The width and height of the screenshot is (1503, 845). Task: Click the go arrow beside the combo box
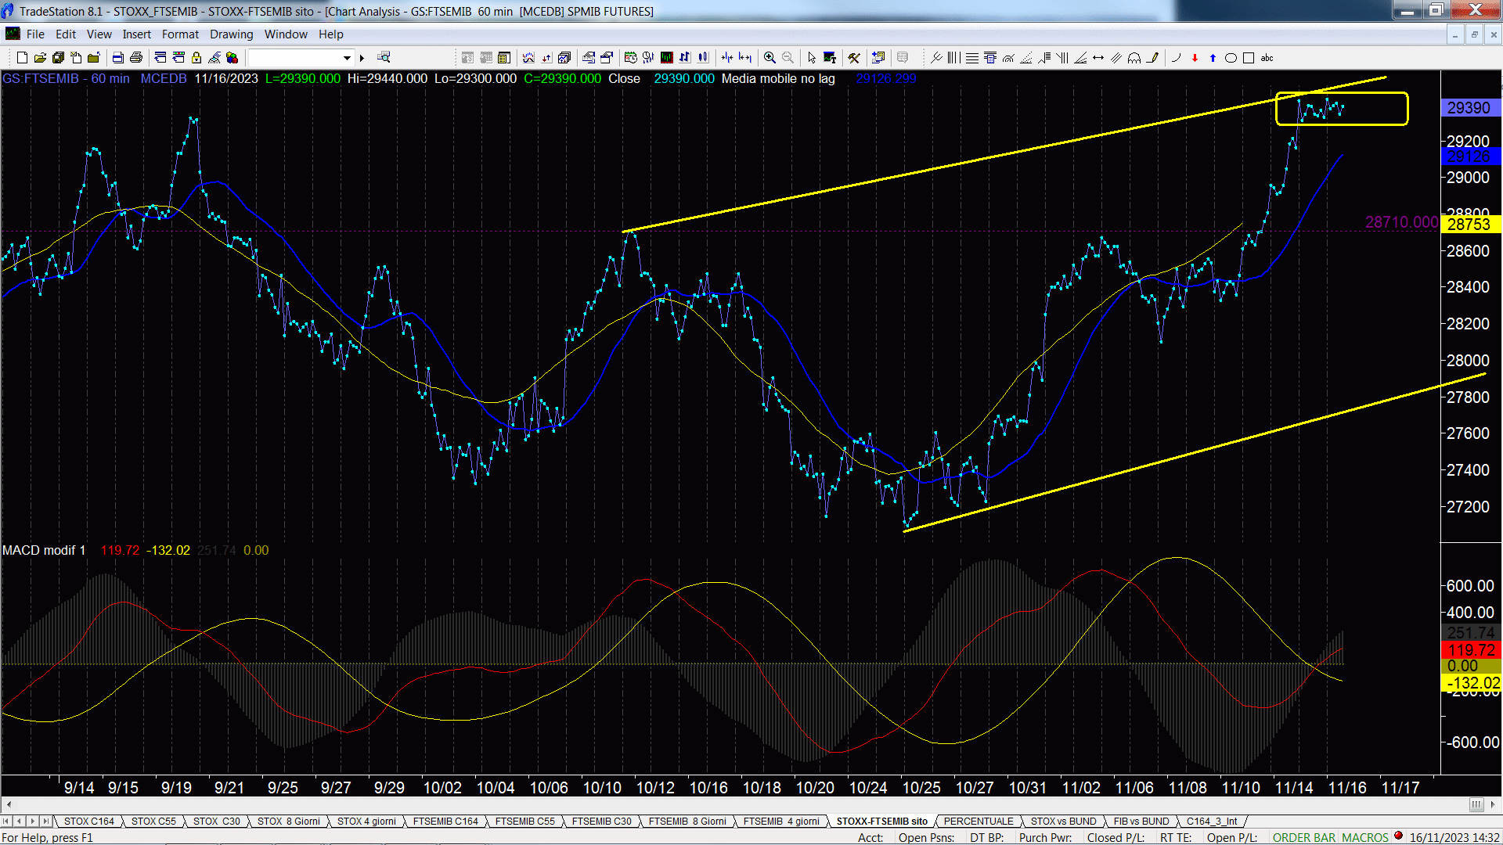(x=362, y=58)
